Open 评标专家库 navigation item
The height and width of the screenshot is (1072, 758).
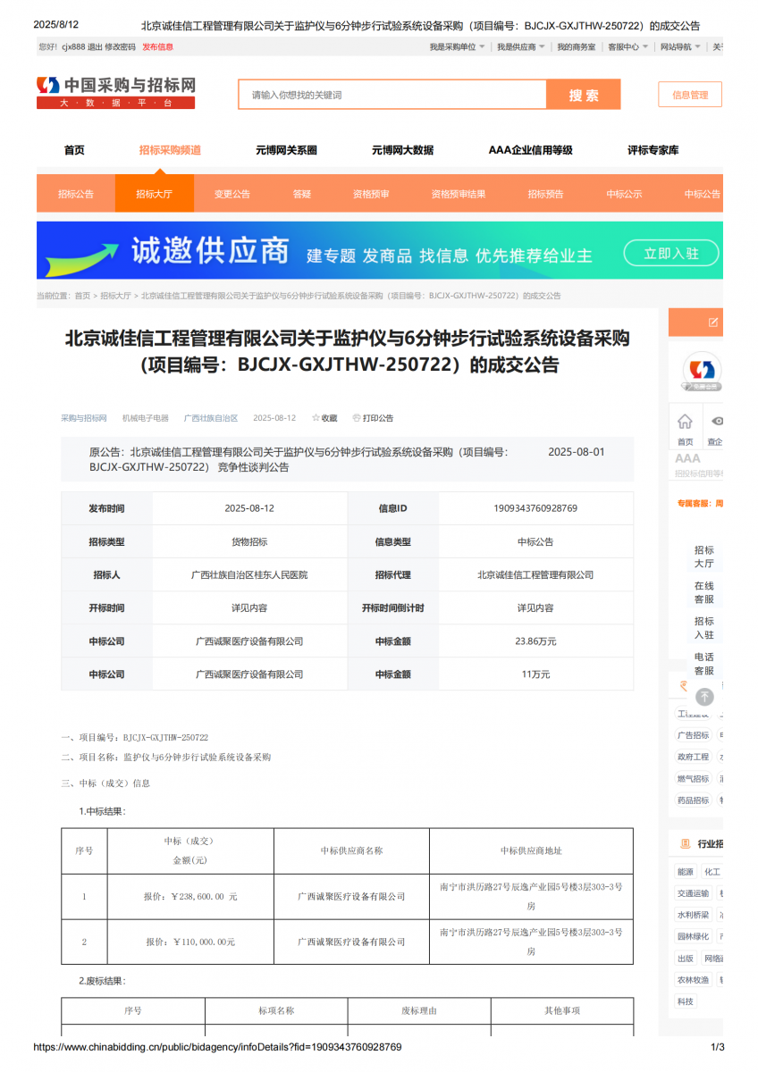tap(653, 150)
